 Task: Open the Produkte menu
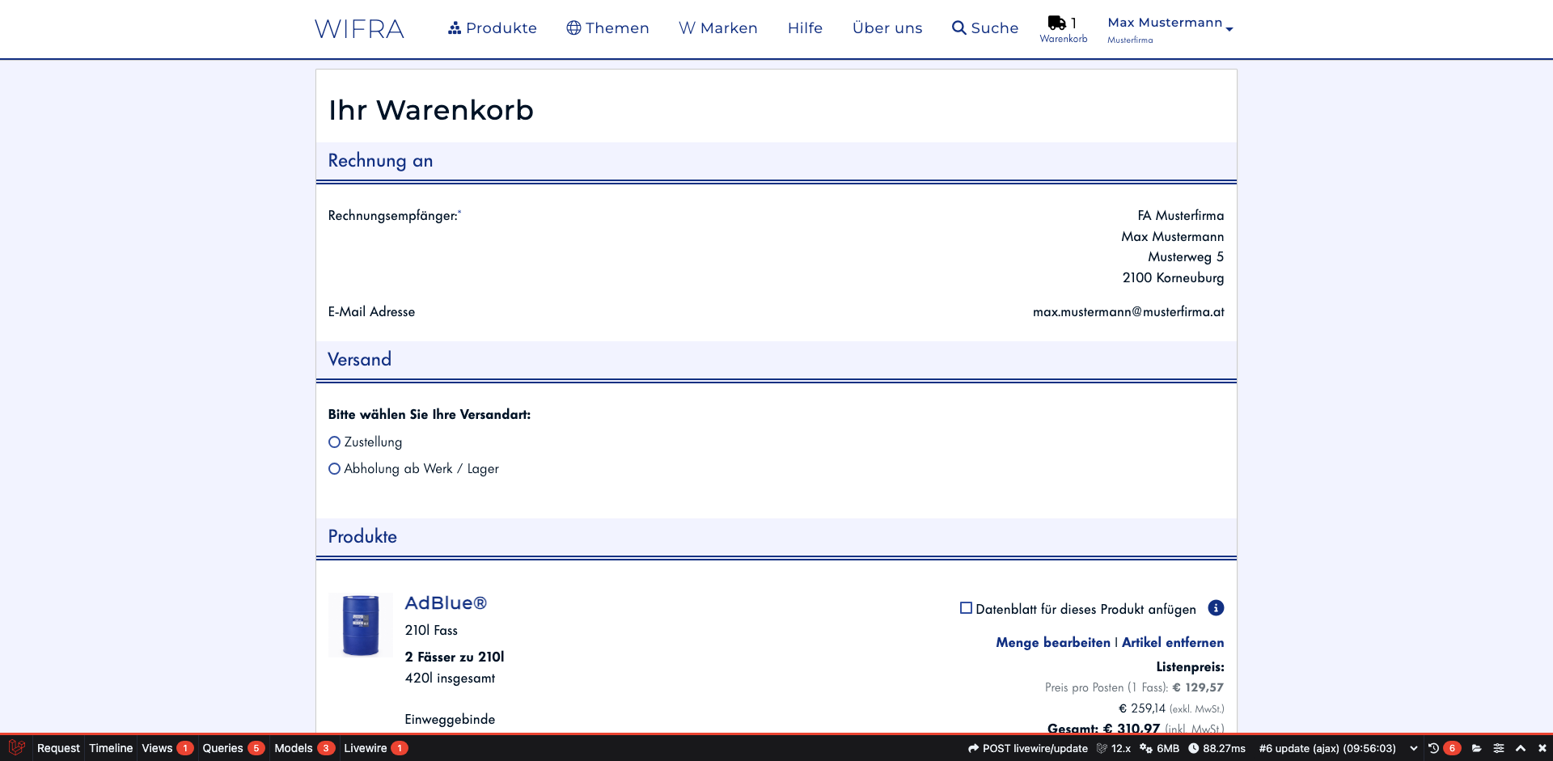[492, 28]
